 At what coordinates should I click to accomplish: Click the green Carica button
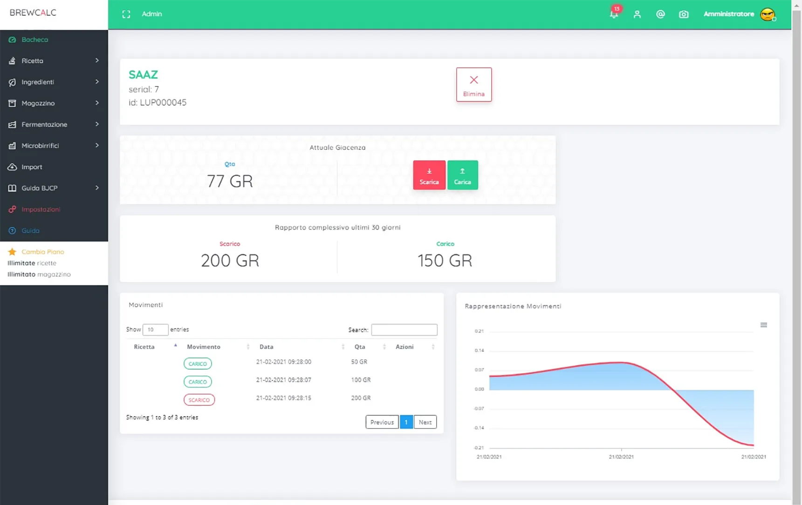463,175
